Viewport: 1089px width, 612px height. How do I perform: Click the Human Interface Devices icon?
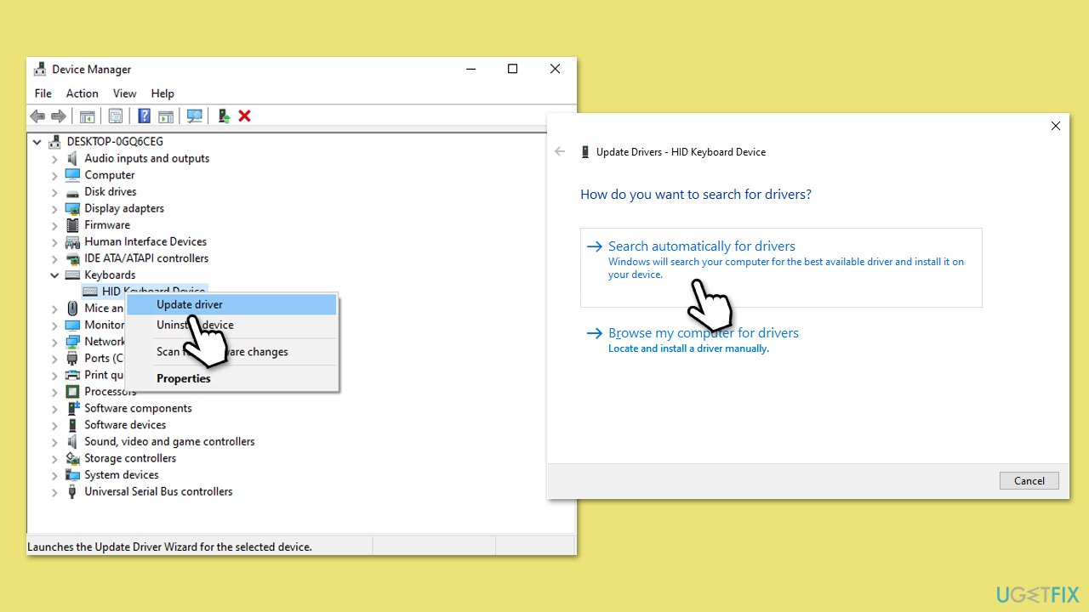(x=73, y=241)
